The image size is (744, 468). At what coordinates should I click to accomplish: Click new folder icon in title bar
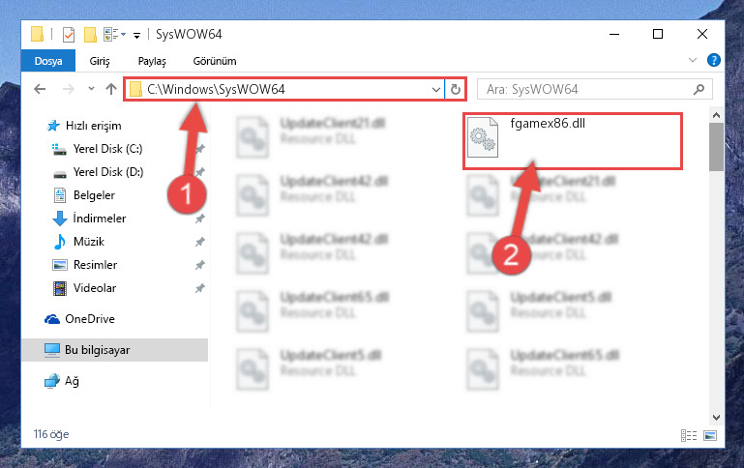tap(90, 35)
